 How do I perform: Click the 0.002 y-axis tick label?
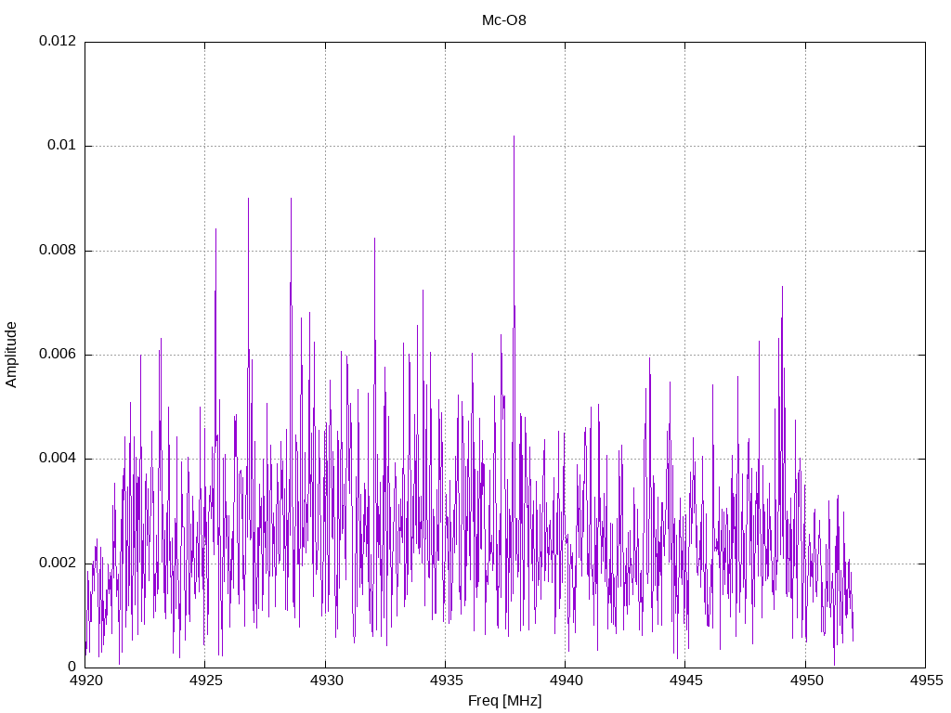point(58,563)
